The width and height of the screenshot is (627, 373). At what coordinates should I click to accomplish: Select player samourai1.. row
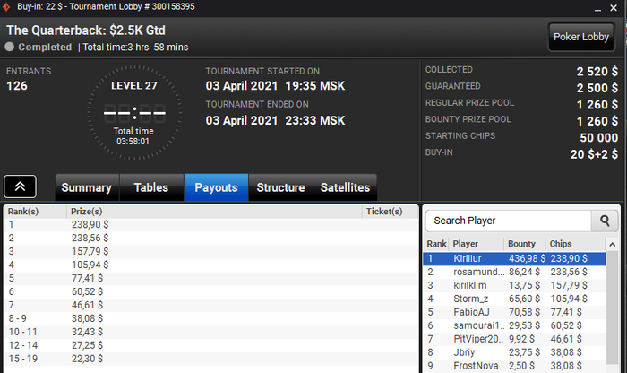coord(514,325)
